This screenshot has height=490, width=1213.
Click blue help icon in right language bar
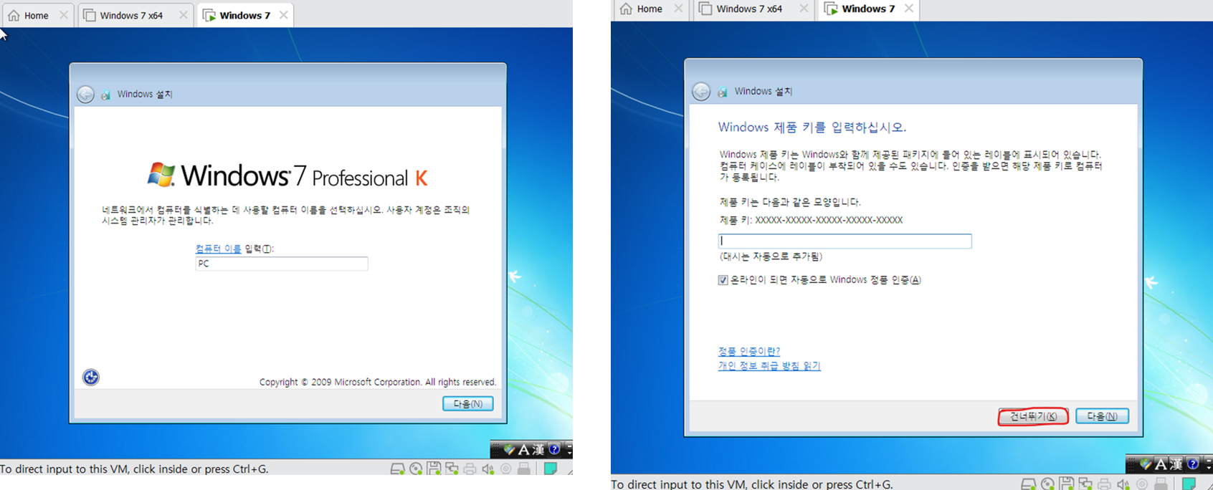(x=1192, y=463)
